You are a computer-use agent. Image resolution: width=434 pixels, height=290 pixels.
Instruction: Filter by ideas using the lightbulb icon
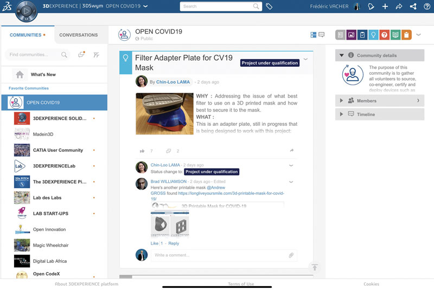coord(373,35)
